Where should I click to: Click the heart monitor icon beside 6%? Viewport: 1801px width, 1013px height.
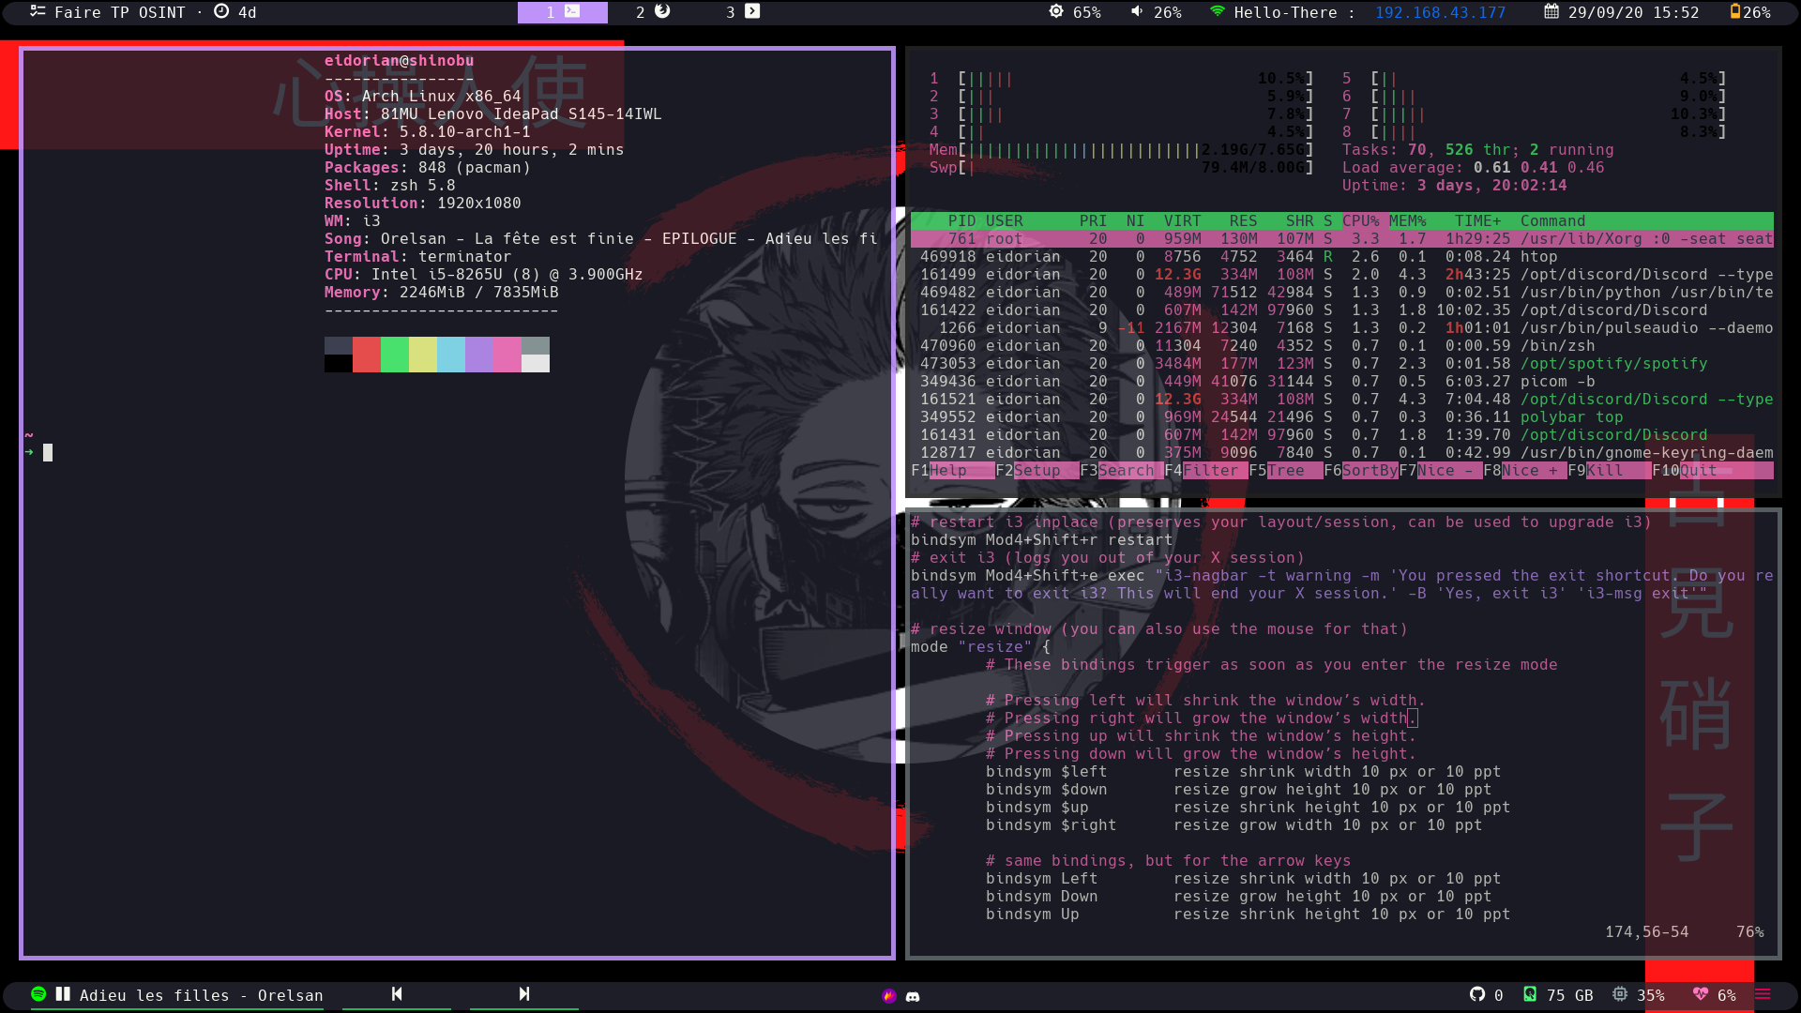tap(1701, 994)
